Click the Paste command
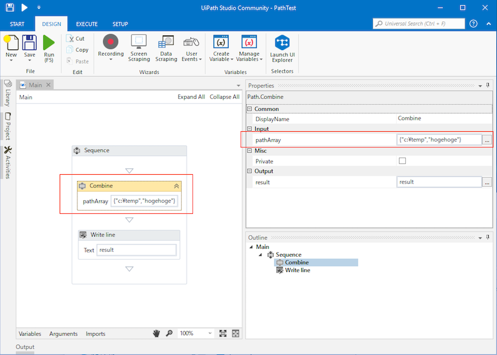This screenshot has width=497, height=355. tap(78, 61)
